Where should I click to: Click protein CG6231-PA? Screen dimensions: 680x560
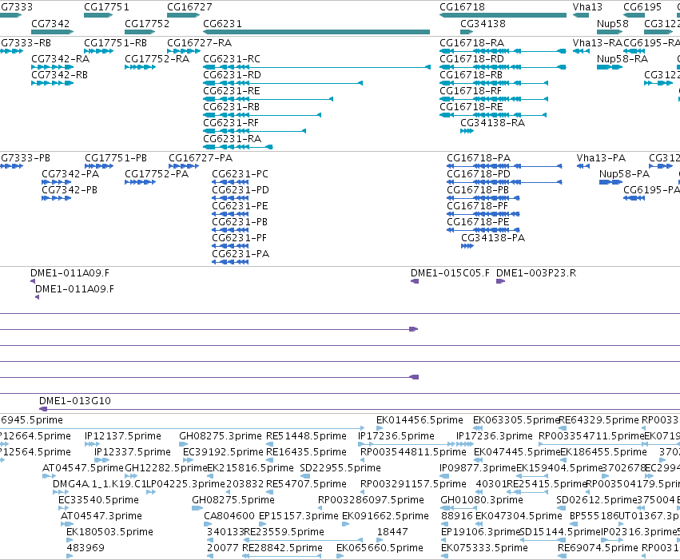tap(241, 254)
